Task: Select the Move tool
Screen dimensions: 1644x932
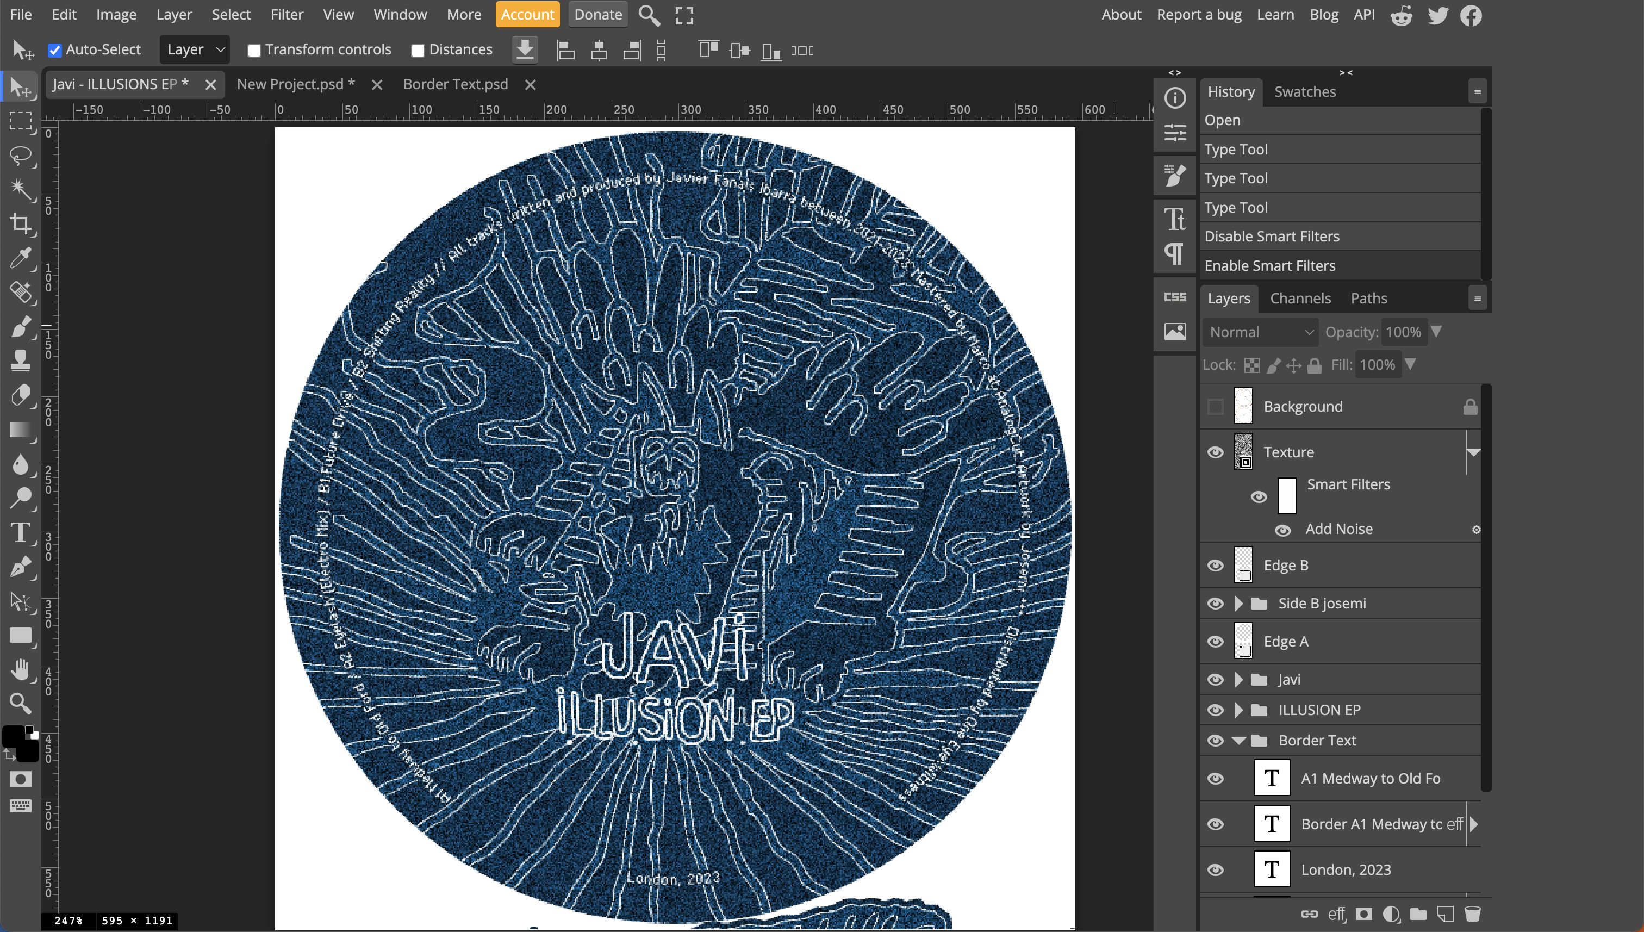Action: coord(22,86)
